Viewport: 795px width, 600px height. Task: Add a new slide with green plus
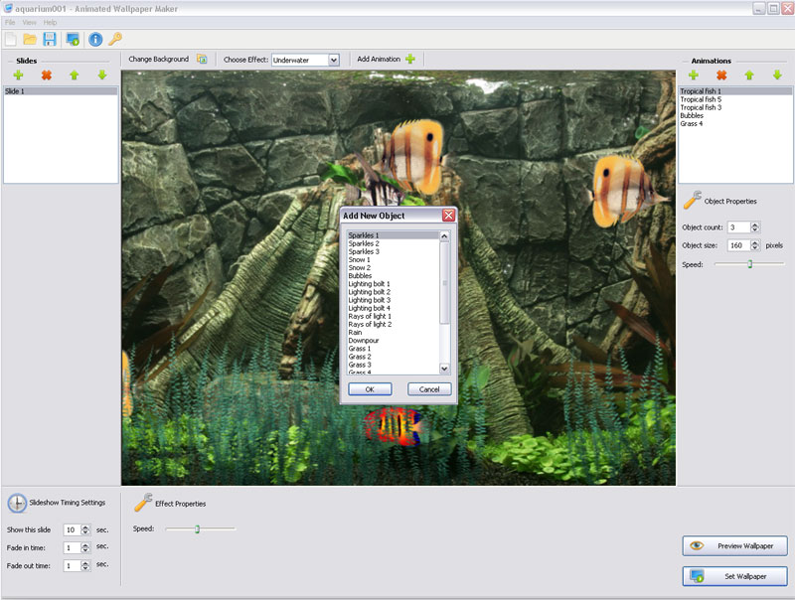tap(18, 75)
